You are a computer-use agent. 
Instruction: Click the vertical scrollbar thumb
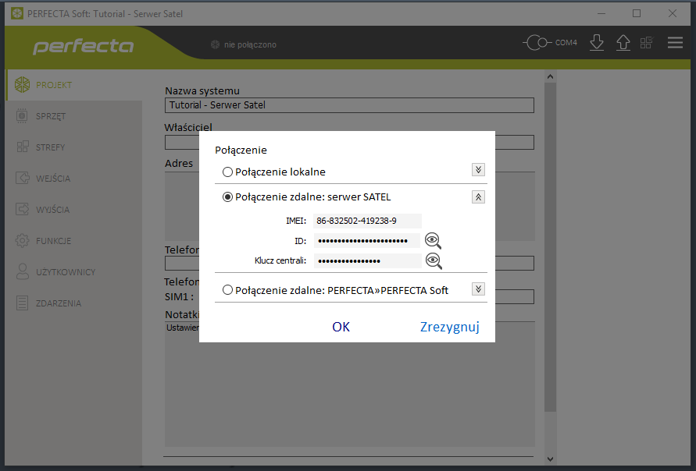pos(551,246)
